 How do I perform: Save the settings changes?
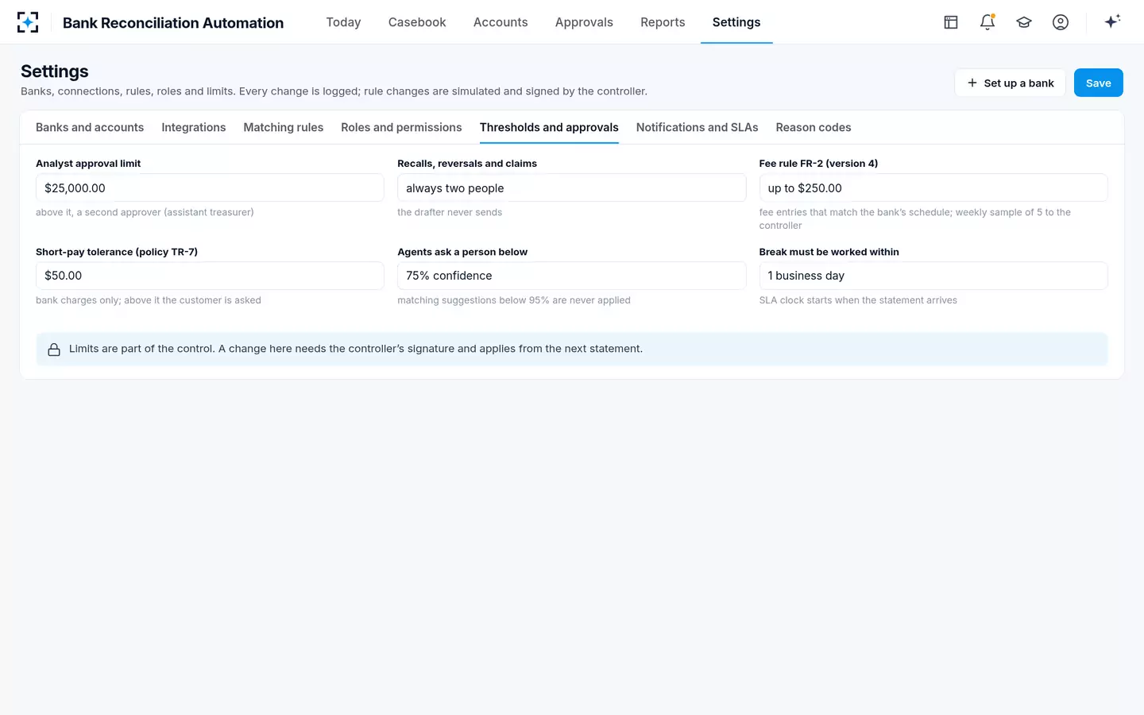(1099, 83)
